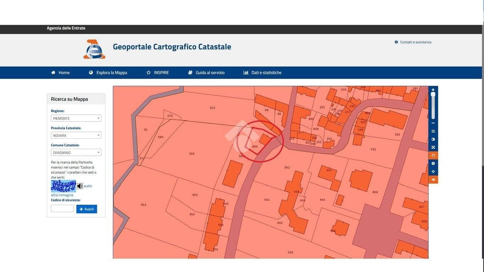484x272 pixels.
Task: Select the map info tool
Action: coord(433,164)
